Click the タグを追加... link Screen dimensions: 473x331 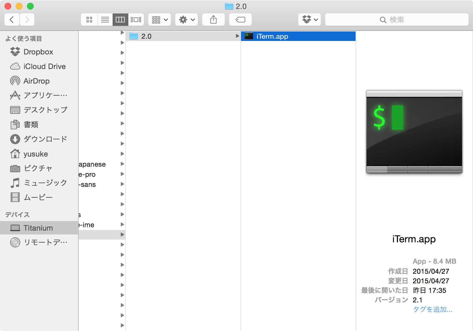pos(433,309)
